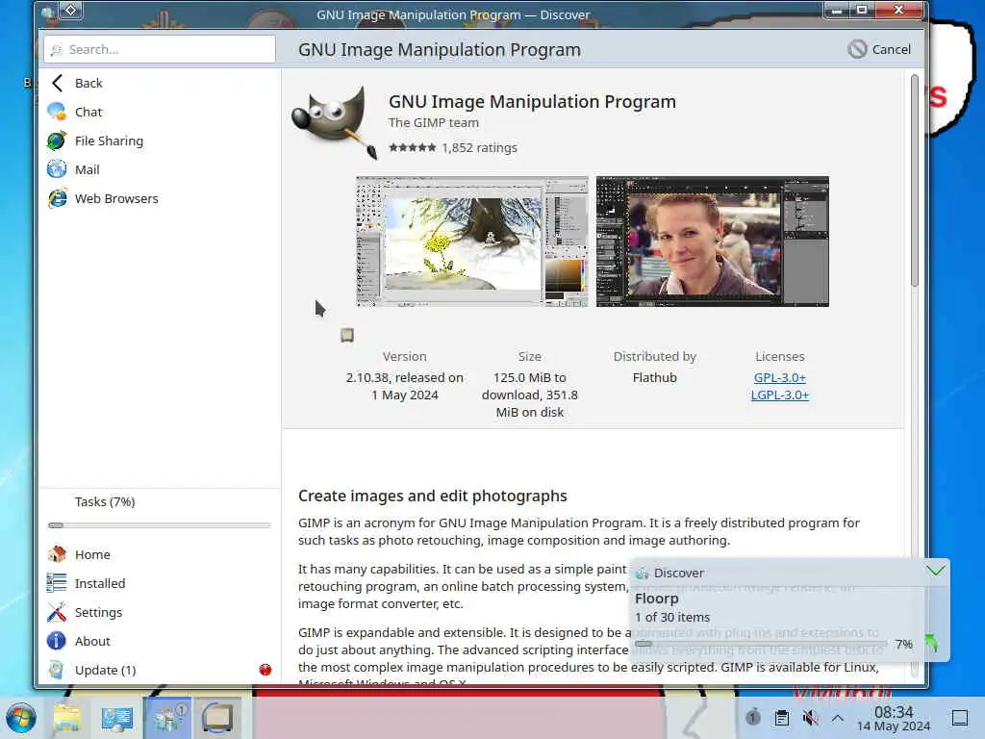Click the five-star rating

coord(412,147)
